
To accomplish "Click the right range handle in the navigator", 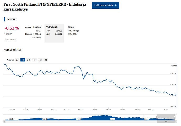I will tap(175, 117).
